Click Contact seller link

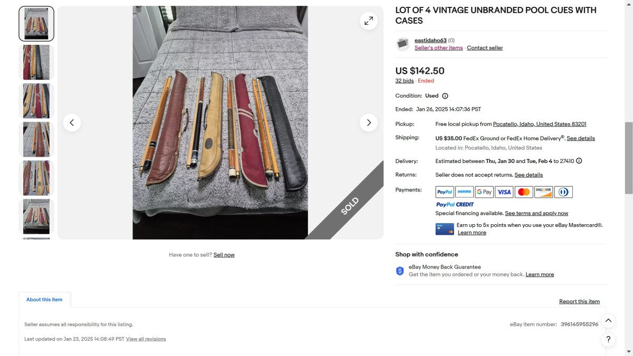(x=485, y=48)
